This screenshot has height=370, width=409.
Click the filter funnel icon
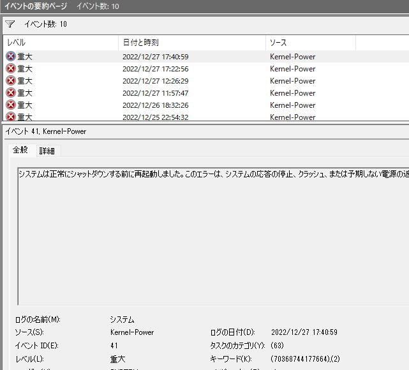(x=10, y=24)
